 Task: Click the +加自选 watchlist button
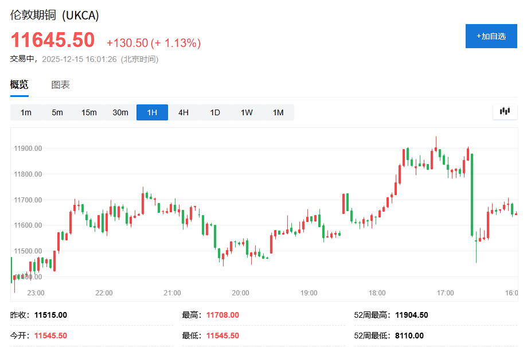(491, 36)
